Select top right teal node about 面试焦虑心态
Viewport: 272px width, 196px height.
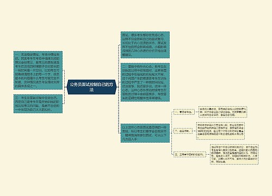145,45
